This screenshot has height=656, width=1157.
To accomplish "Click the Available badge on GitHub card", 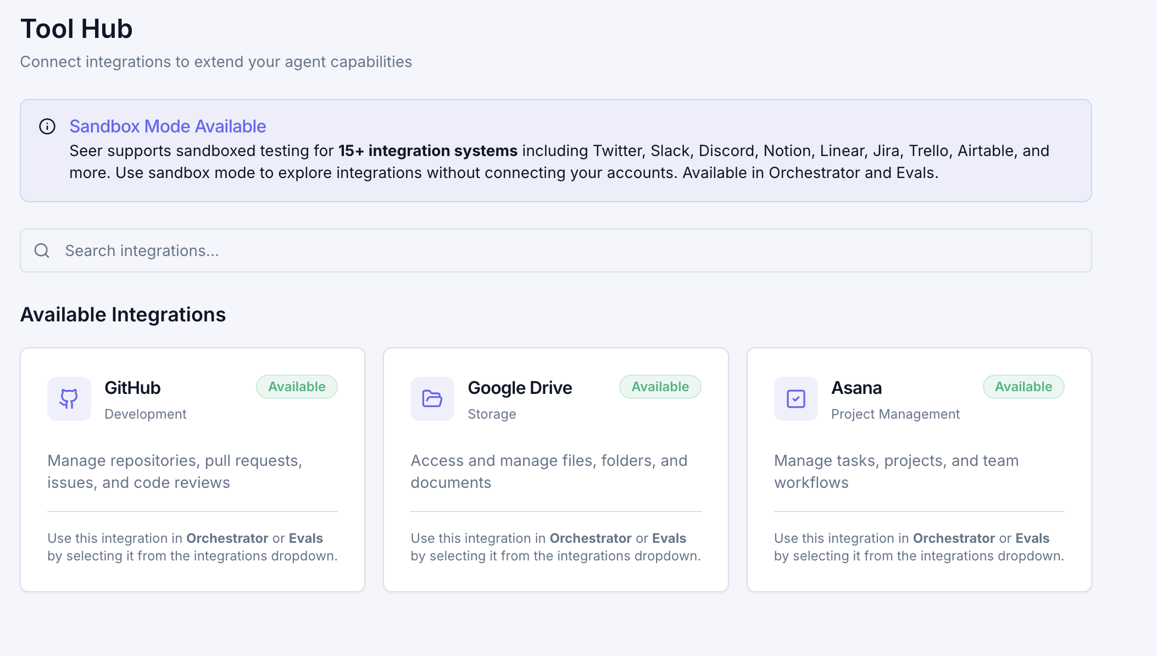I will (x=296, y=386).
